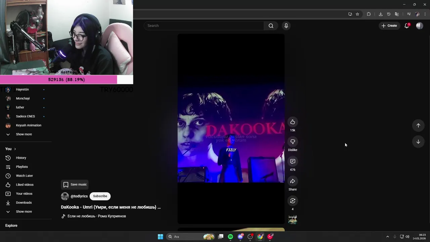Switch to Chrome in taskbar
Screen dimensions: 430x242
pyautogui.click(x=260, y=237)
